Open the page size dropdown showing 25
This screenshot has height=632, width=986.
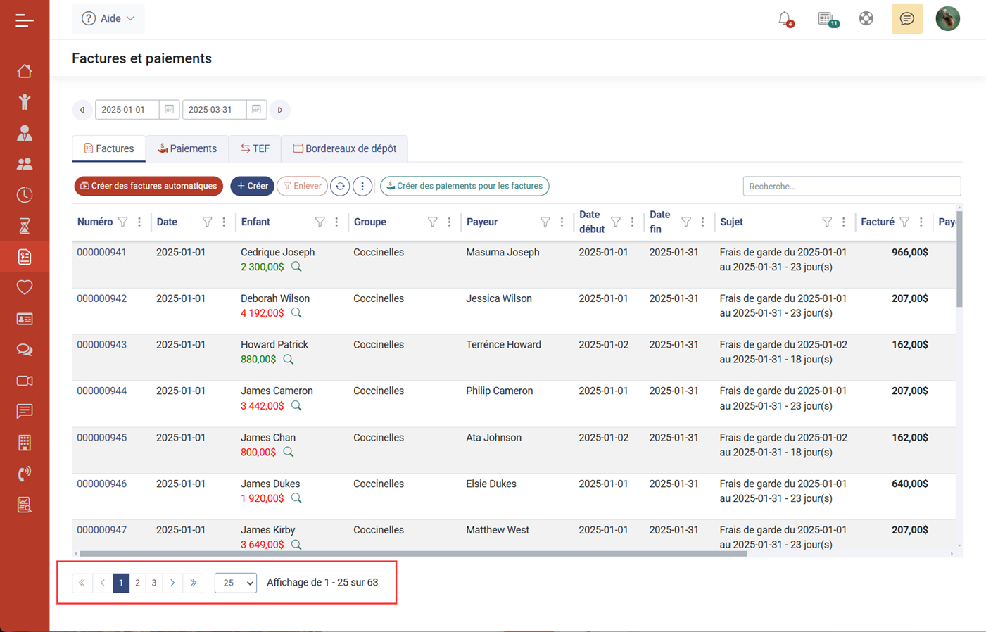click(x=236, y=583)
